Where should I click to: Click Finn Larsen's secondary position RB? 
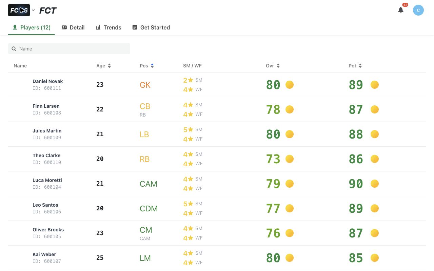[143, 115]
